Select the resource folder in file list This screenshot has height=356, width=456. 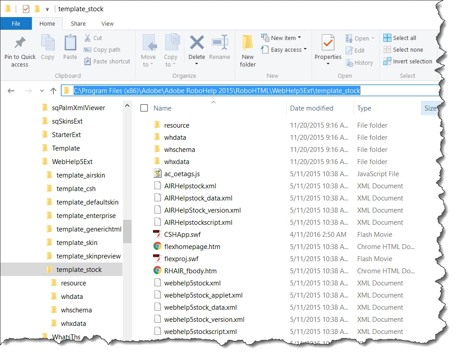point(176,125)
